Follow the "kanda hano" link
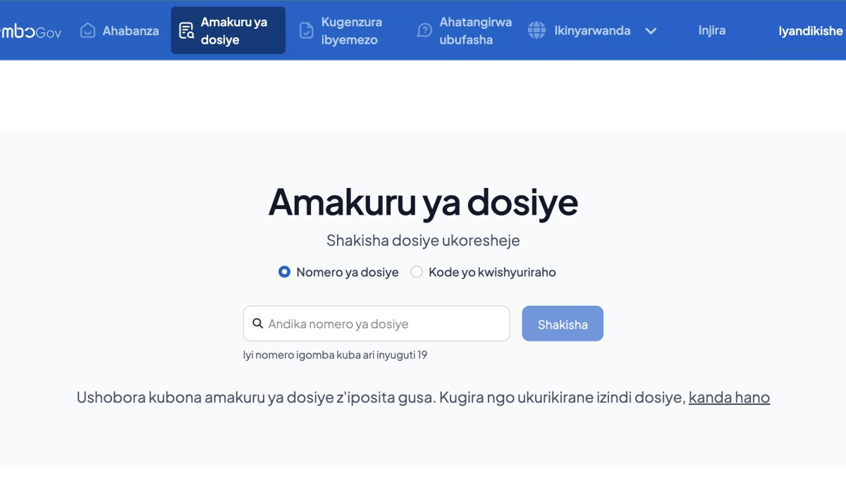This screenshot has height=493, width=846. (729, 397)
